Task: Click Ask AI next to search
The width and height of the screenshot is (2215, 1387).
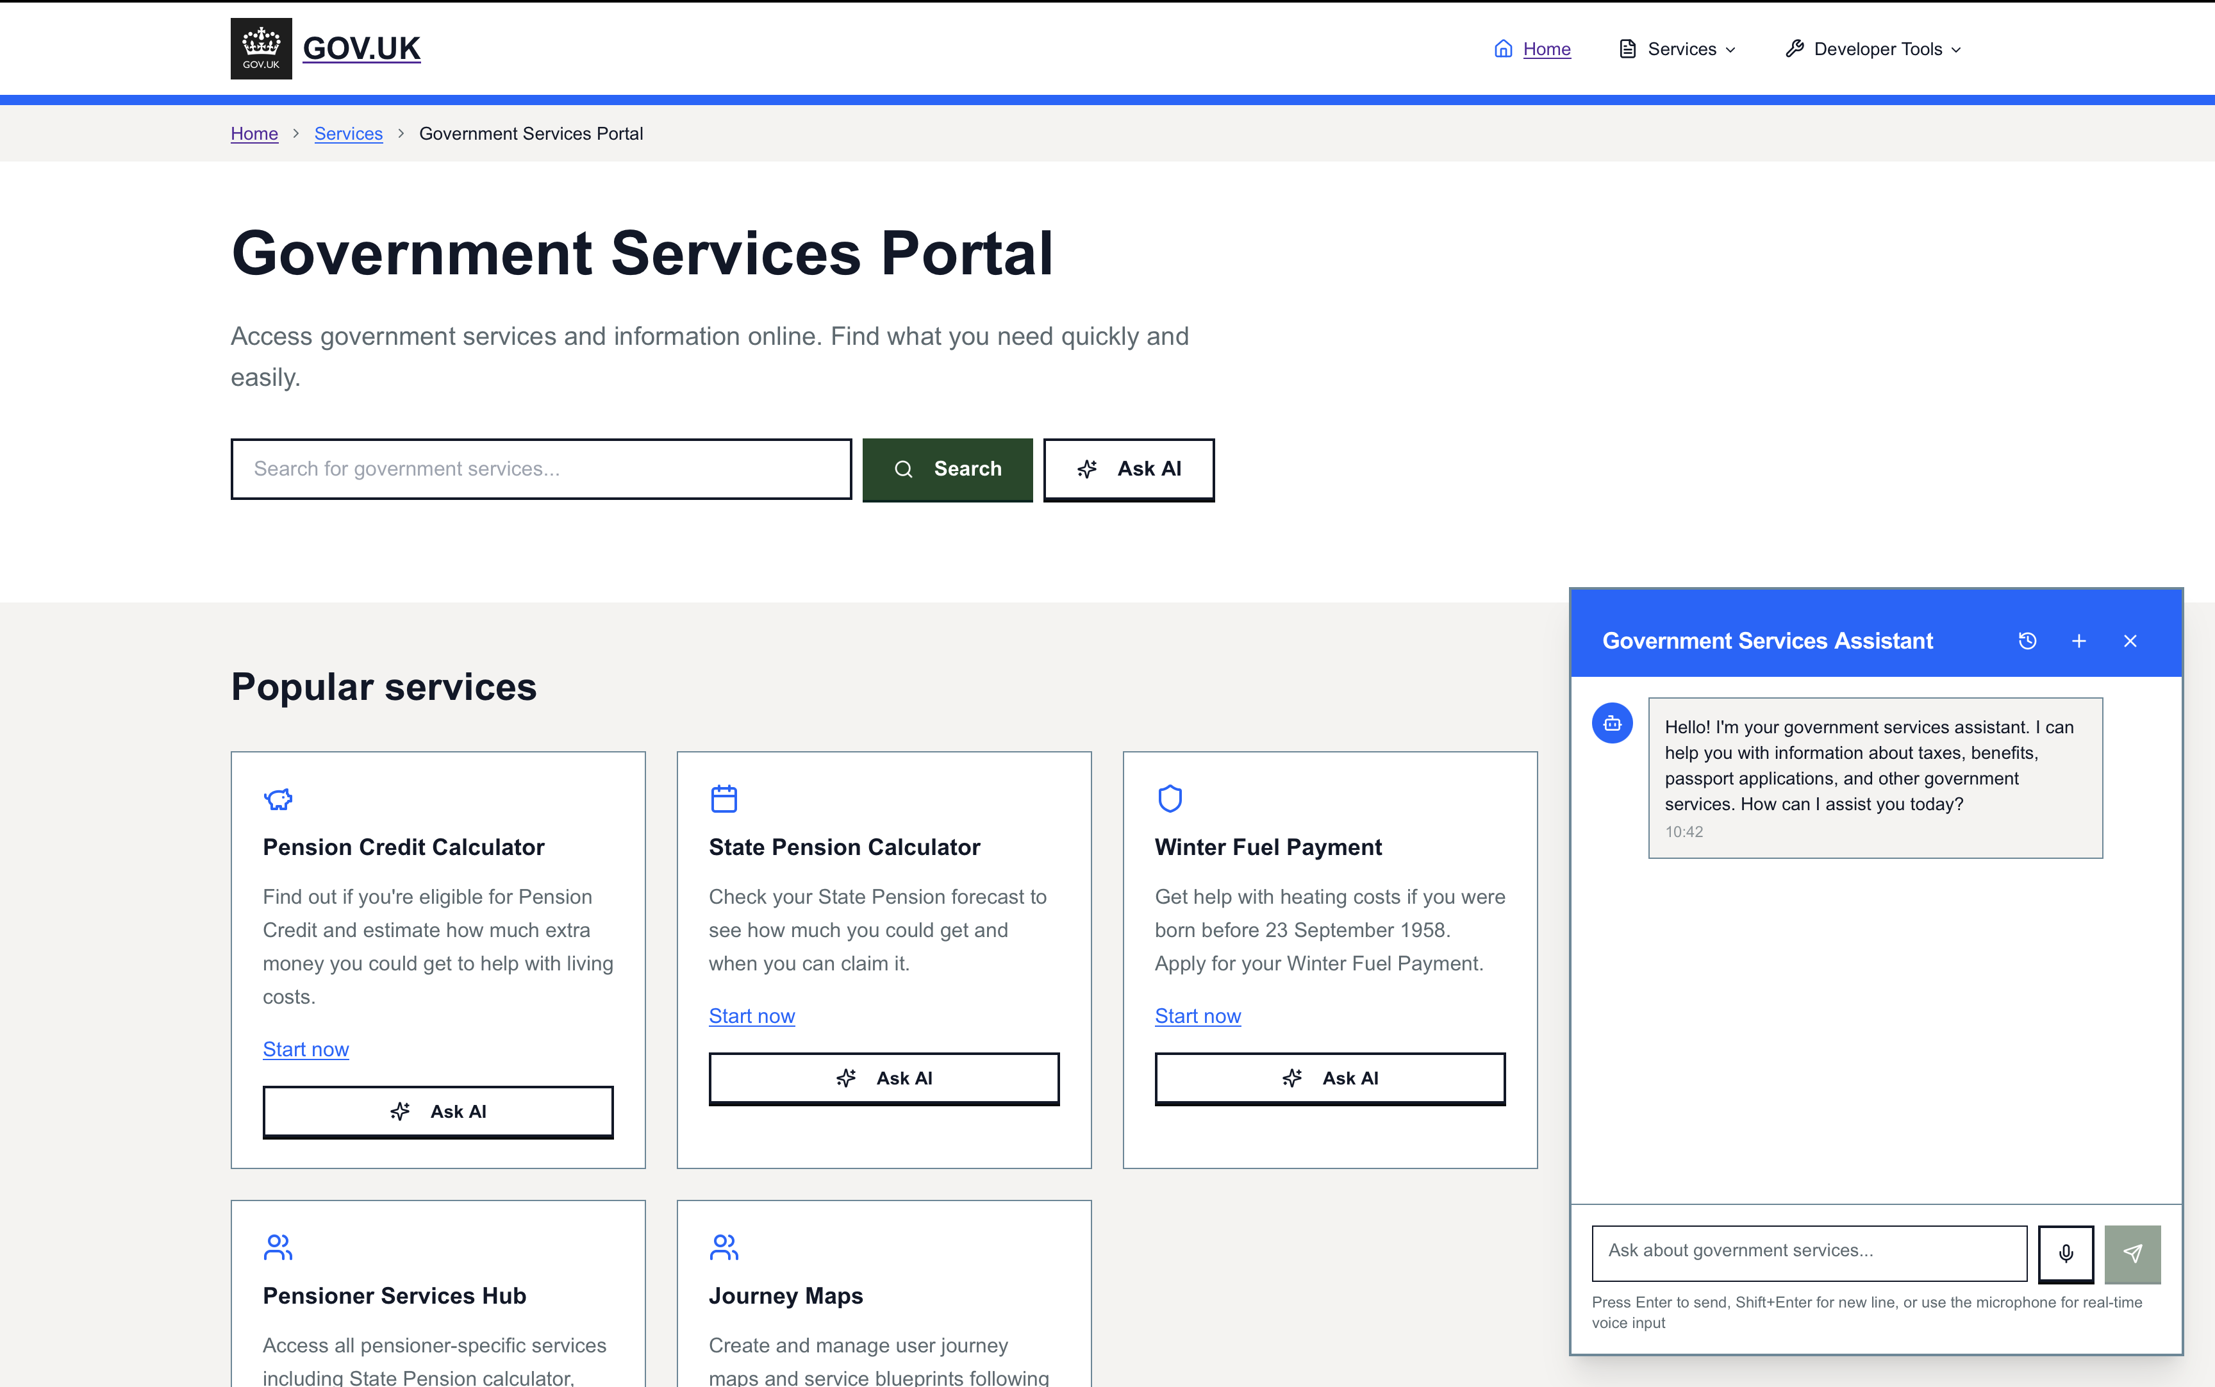Action: click(x=1128, y=470)
